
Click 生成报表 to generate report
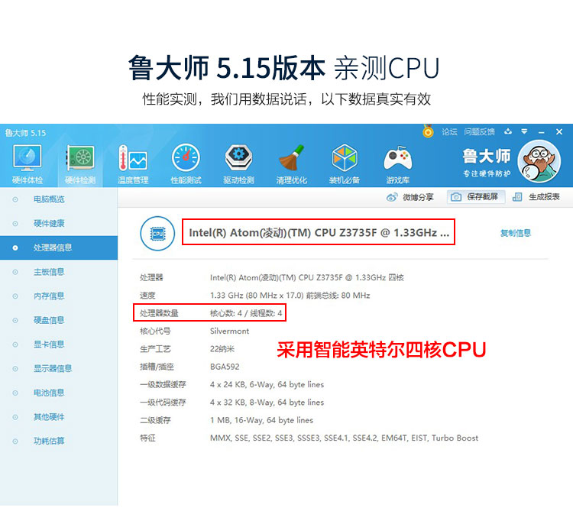click(x=538, y=197)
